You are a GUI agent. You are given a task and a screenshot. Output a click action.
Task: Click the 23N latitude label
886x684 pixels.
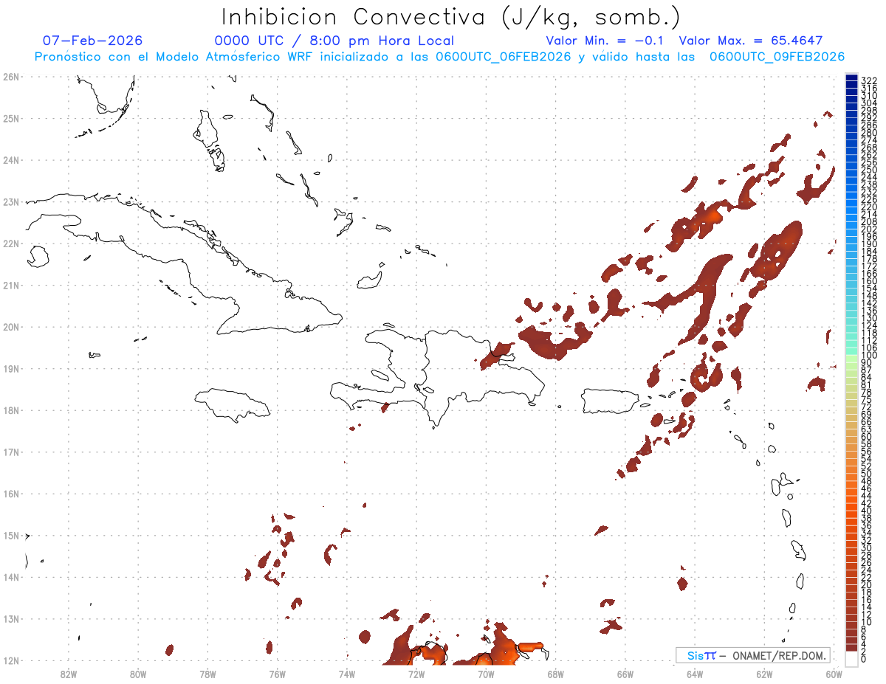(11, 201)
